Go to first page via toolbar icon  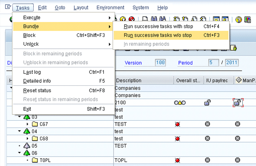(x=176, y=19)
